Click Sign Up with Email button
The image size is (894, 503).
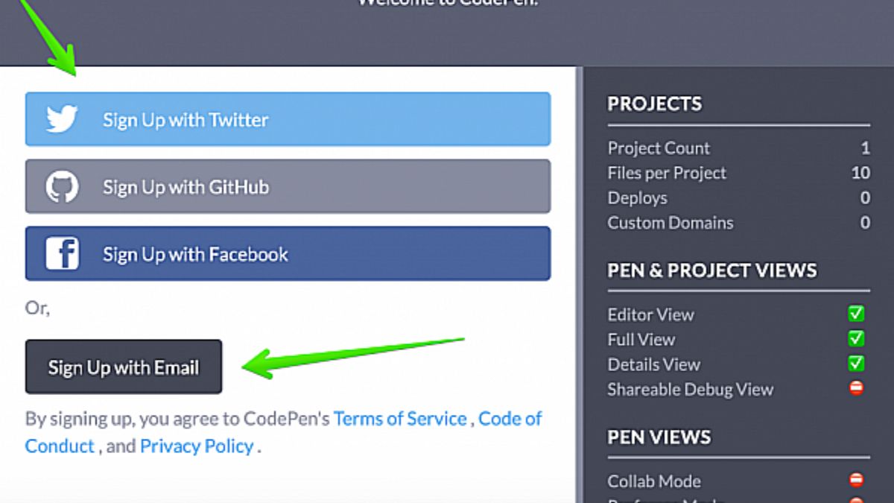point(124,367)
